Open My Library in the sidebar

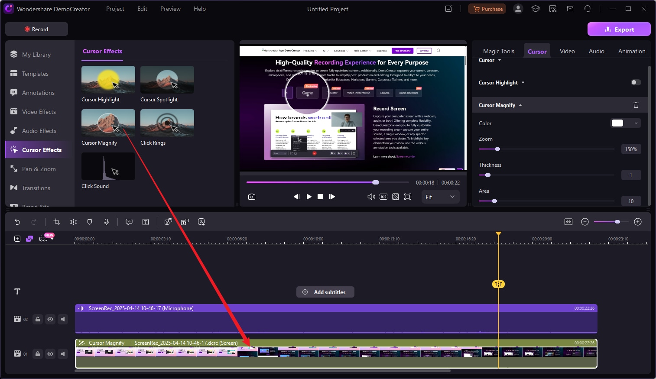tap(36, 55)
